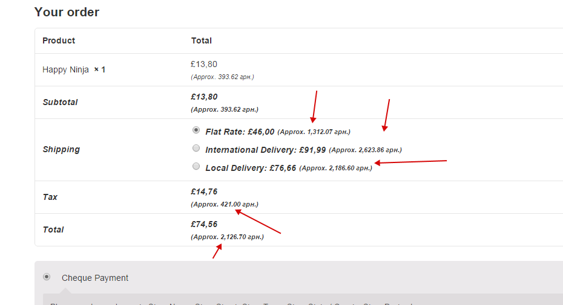Click the Tax amount £14,76

pos(204,191)
